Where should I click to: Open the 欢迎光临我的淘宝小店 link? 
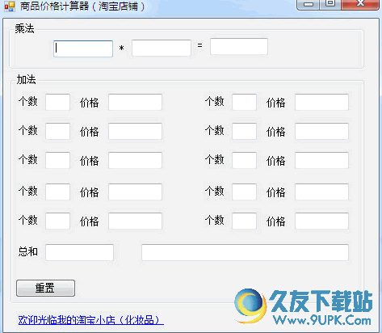coord(91,320)
